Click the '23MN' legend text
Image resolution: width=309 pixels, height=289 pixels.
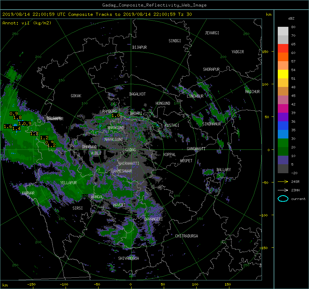click(295, 190)
